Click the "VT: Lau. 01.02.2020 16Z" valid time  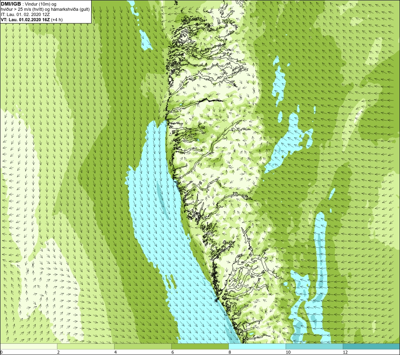[x=25, y=20]
